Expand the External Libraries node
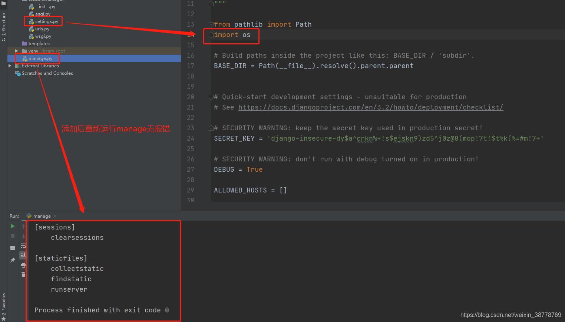Viewport: 565px width, 322px height. 10,66
